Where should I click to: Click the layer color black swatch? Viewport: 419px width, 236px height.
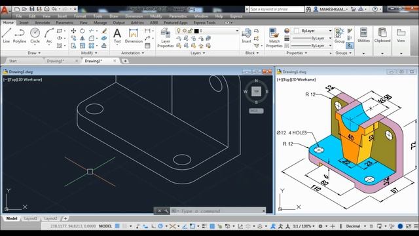point(196,31)
